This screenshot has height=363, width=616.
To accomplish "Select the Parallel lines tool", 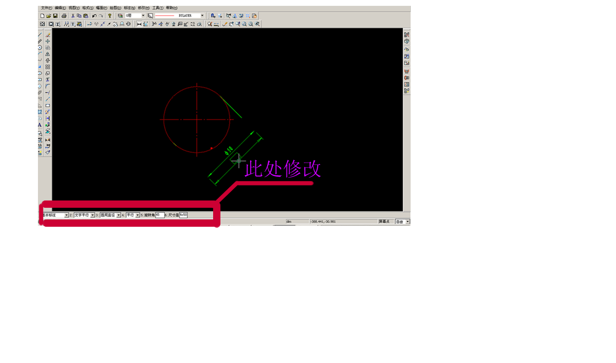I will [x=40, y=41].
